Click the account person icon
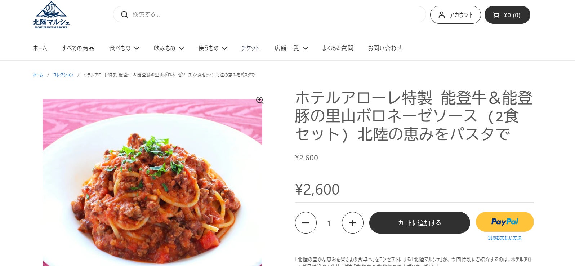Screen dimensions: 575x266 [x=441, y=15]
